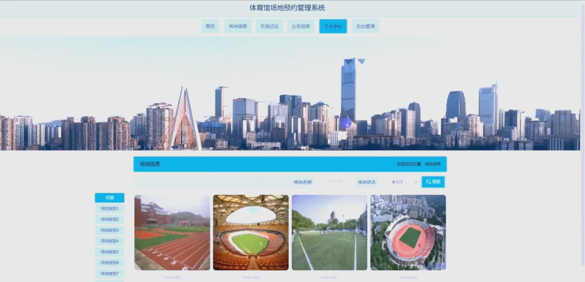Open the aerial stadium venue image
The image size is (585, 282).
pyautogui.click(x=408, y=232)
